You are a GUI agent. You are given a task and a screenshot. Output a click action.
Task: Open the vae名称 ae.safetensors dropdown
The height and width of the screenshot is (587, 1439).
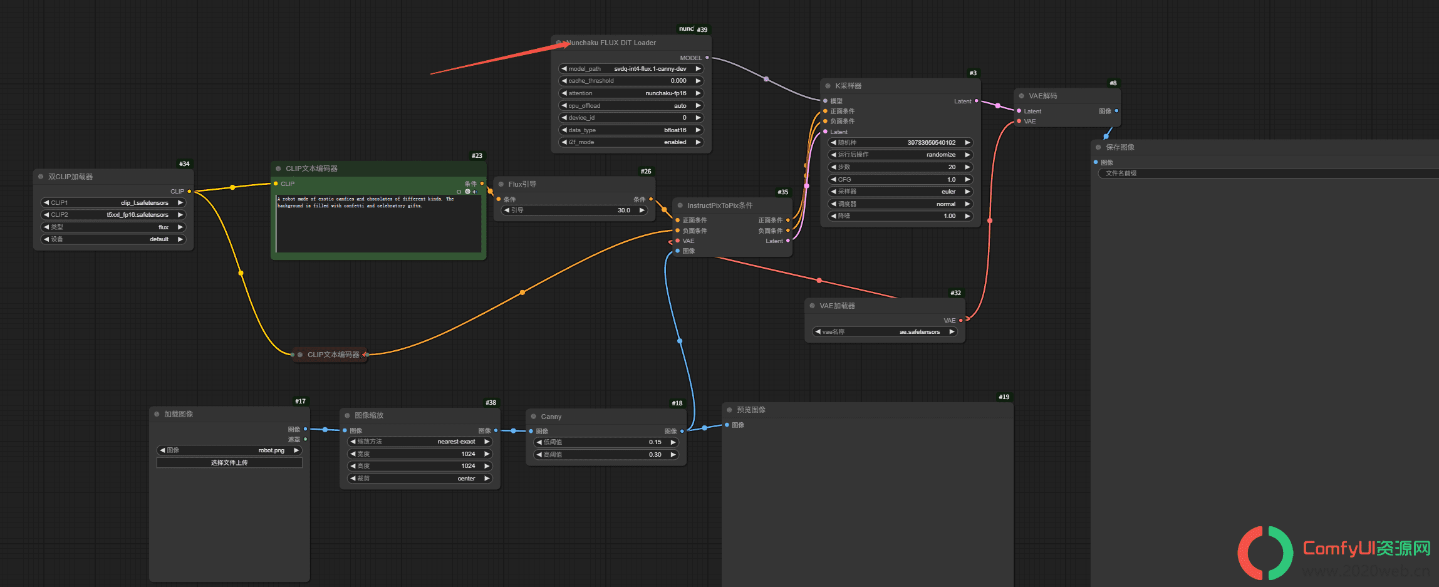885,332
